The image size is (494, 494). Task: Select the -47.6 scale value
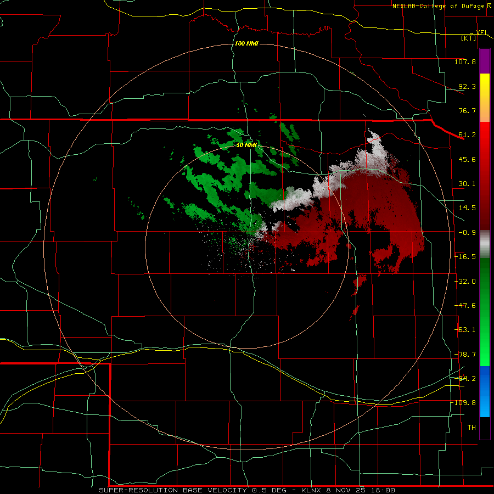[x=465, y=306]
